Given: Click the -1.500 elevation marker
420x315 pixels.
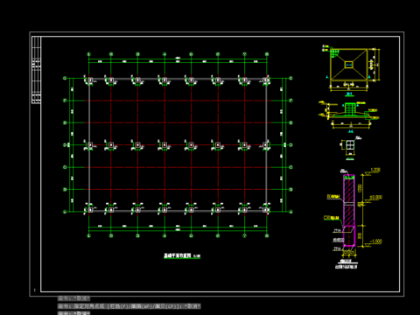Looking at the screenshot, I should click(375, 241).
